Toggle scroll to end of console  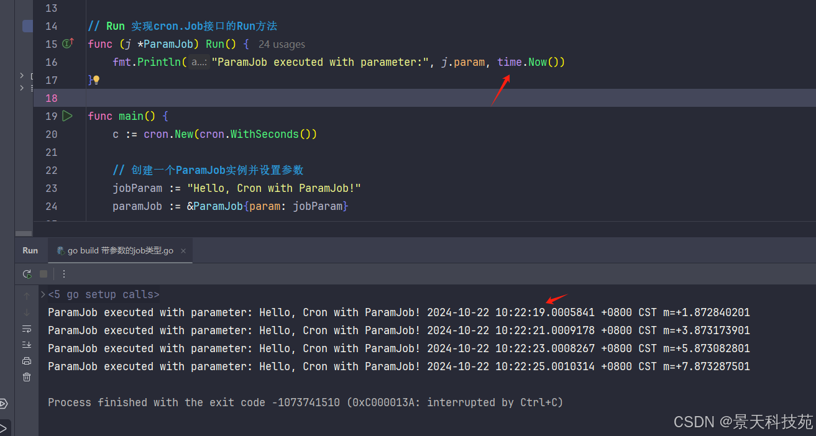(27, 345)
